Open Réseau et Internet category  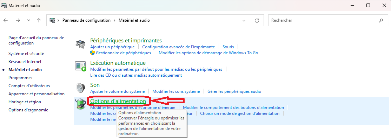point(25,61)
